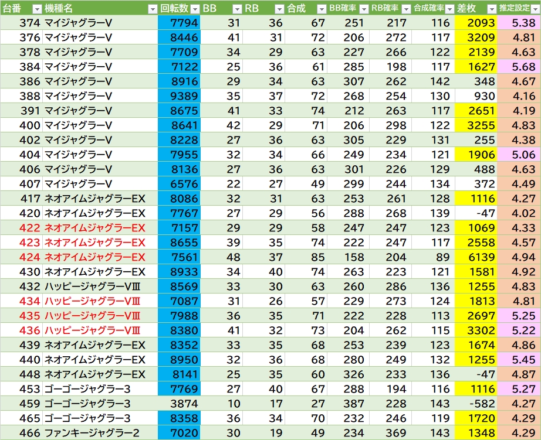Click the RB確率 filter arrow
Screen dimensions: 541x440
405,8
